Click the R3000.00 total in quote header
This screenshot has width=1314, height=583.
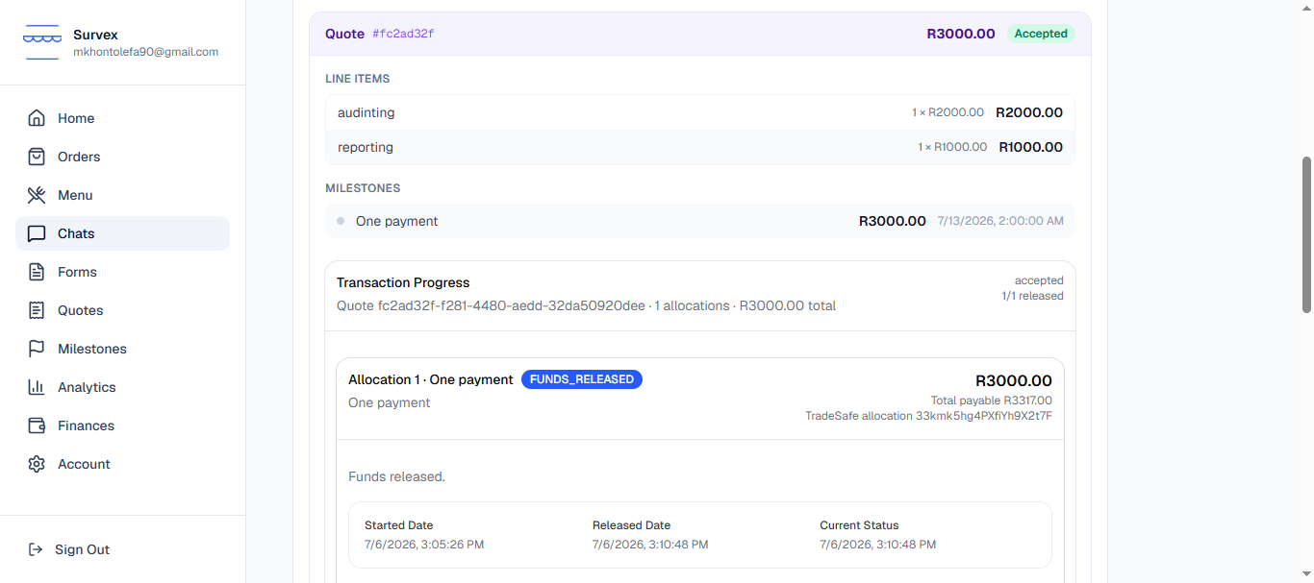coord(961,34)
